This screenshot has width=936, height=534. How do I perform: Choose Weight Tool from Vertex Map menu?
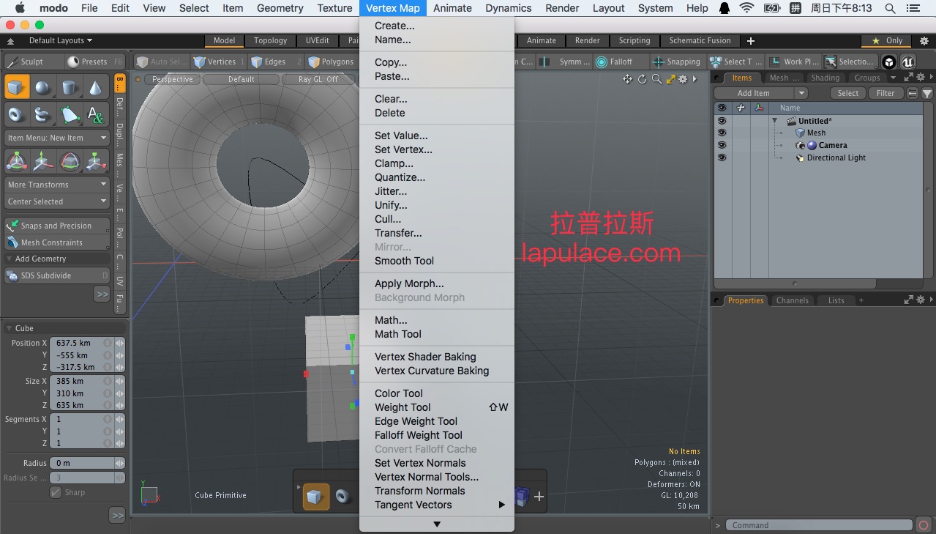coord(437,407)
